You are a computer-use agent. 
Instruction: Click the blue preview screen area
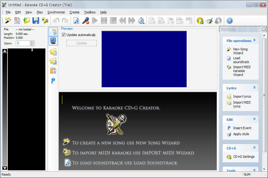point(144,59)
